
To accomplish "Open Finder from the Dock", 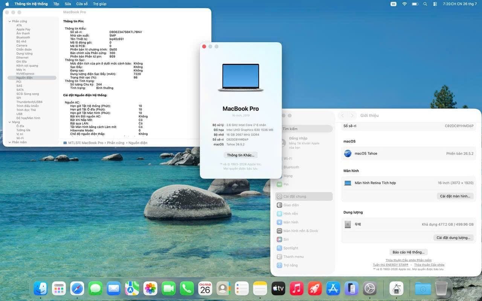I will click(41, 289).
